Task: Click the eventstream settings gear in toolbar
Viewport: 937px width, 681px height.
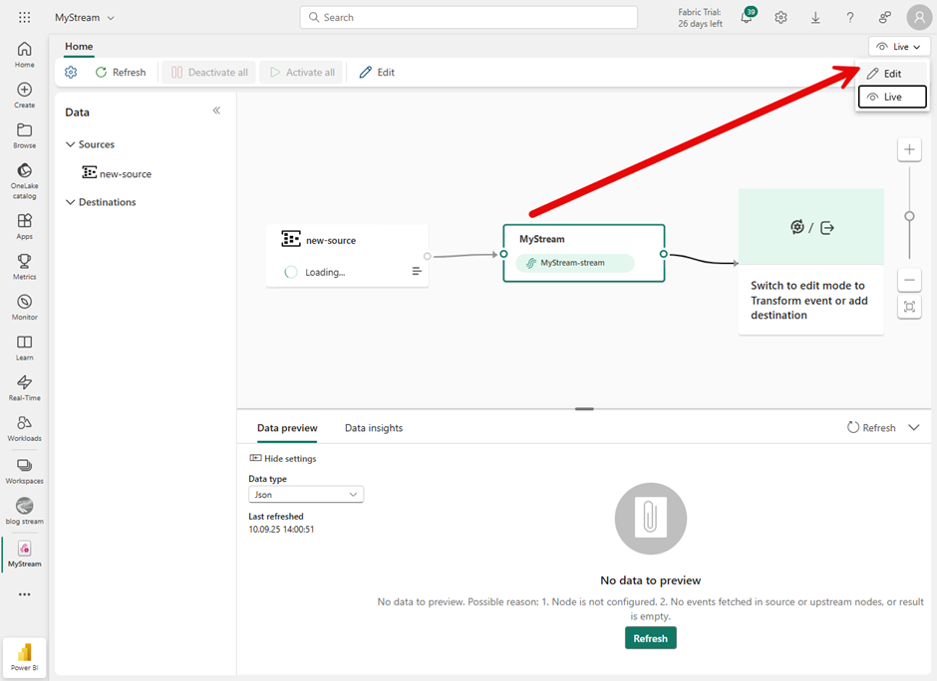Action: (x=71, y=73)
